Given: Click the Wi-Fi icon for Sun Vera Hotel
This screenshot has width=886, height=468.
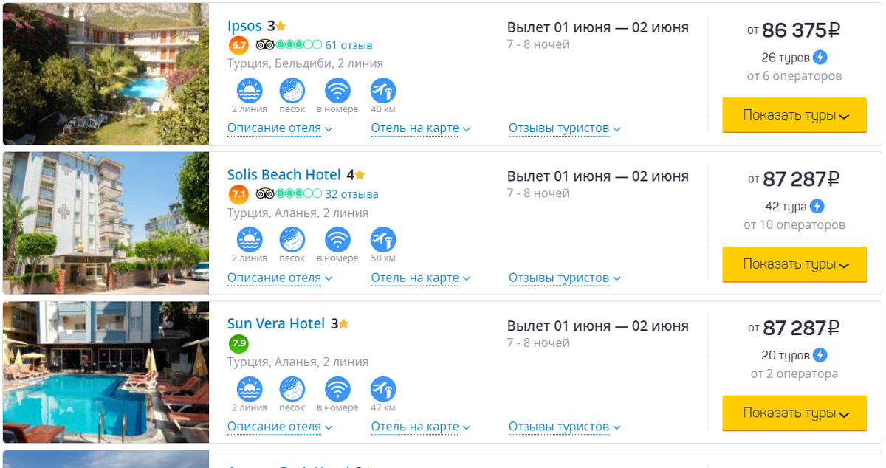Looking at the screenshot, I should pos(337,389).
